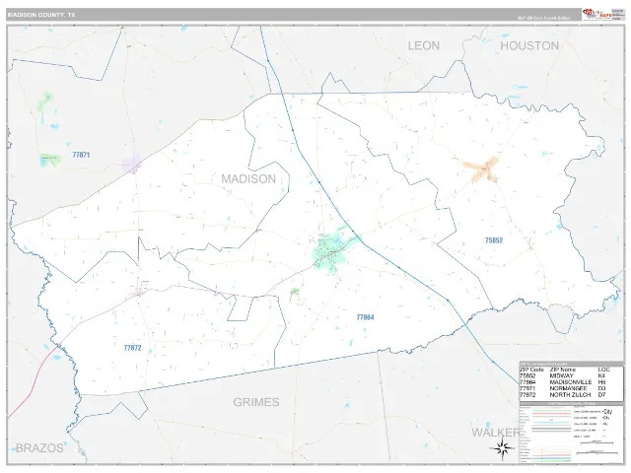Click the 77871 ZIP label on the map
This screenshot has width=631, height=473.
coord(81,155)
